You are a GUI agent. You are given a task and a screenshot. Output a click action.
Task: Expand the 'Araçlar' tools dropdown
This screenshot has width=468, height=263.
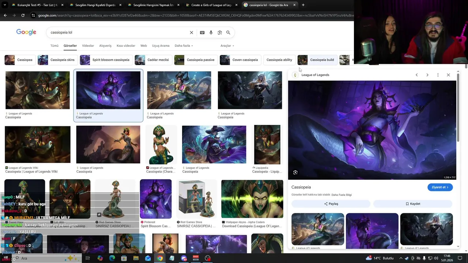point(227,46)
